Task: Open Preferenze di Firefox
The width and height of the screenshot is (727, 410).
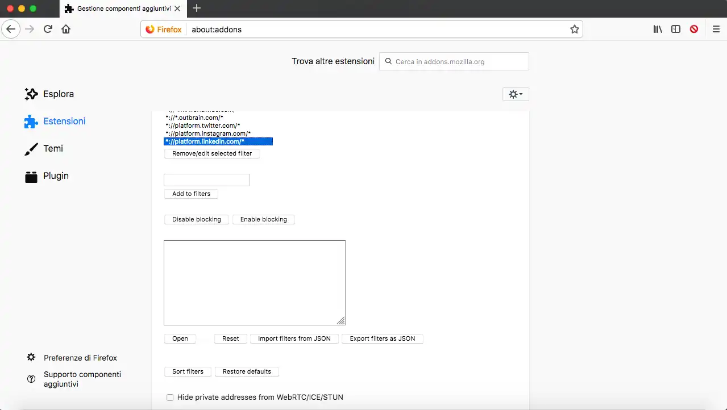Action: point(80,358)
